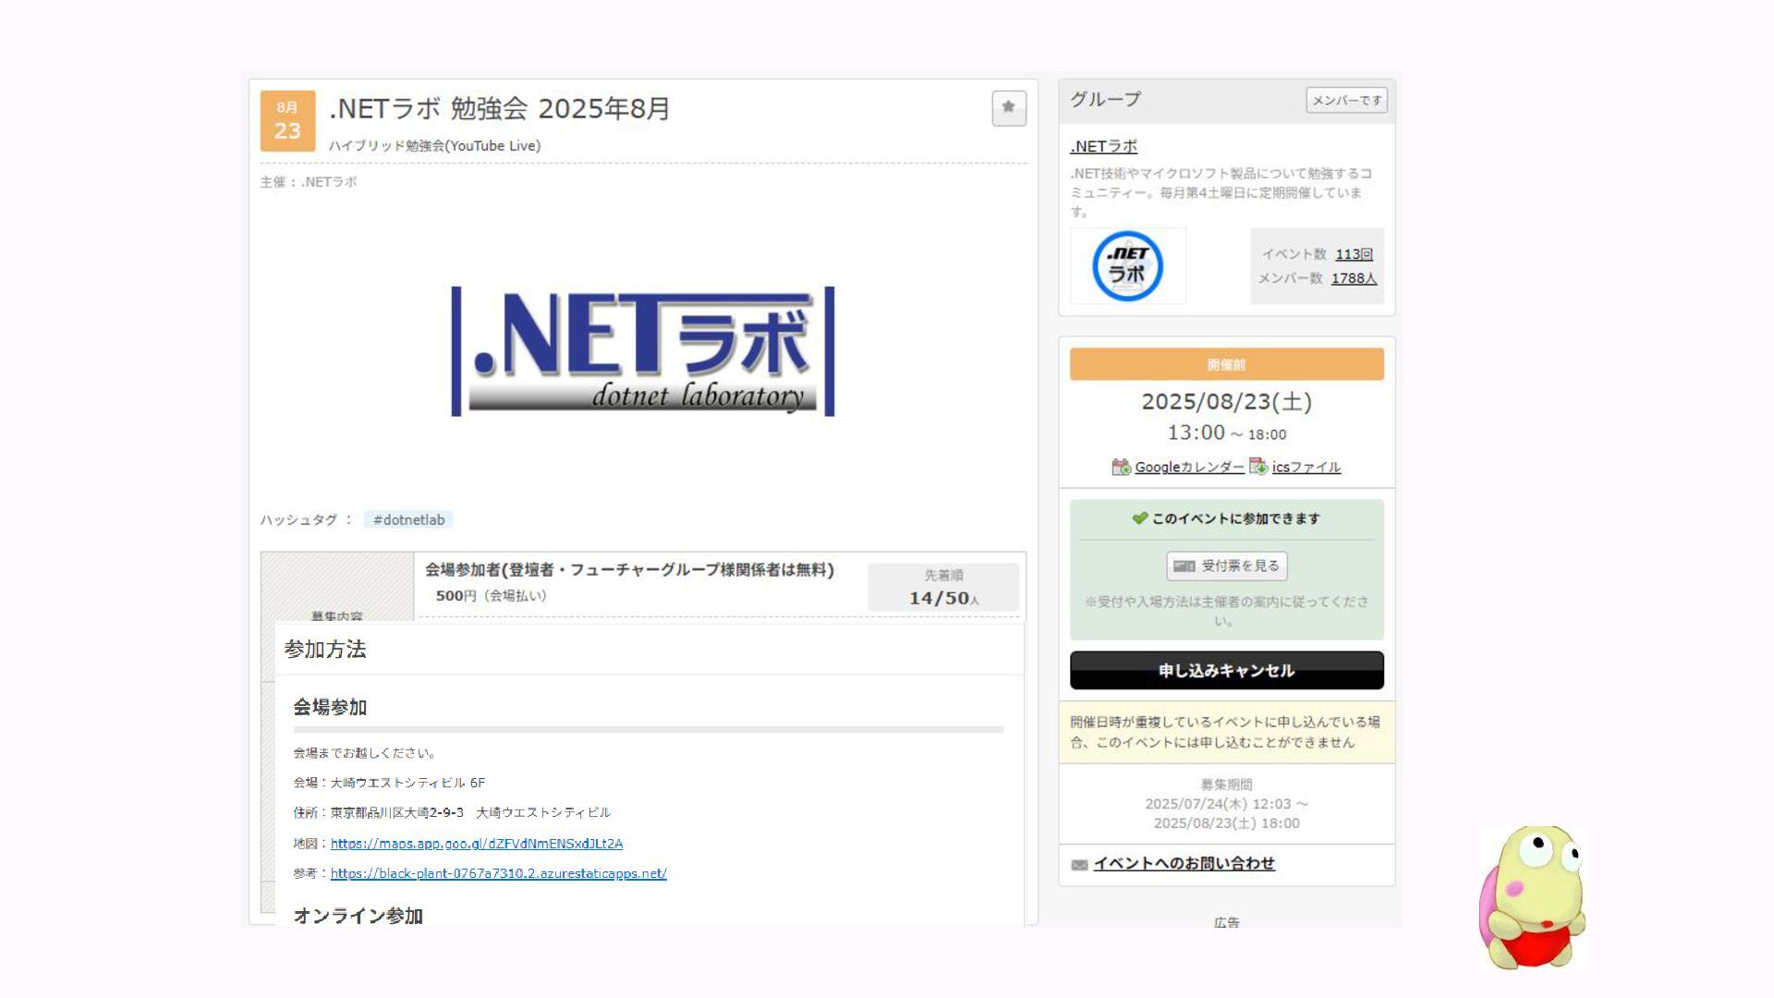The width and height of the screenshot is (1774, 998).
Task: Click the .NETラボ round group logo
Action: point(1127,266)
